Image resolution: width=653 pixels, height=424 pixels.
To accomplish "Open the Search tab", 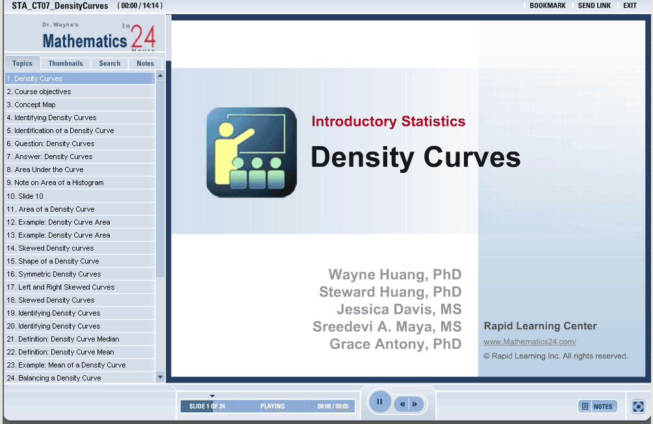I will coord(109,64).
